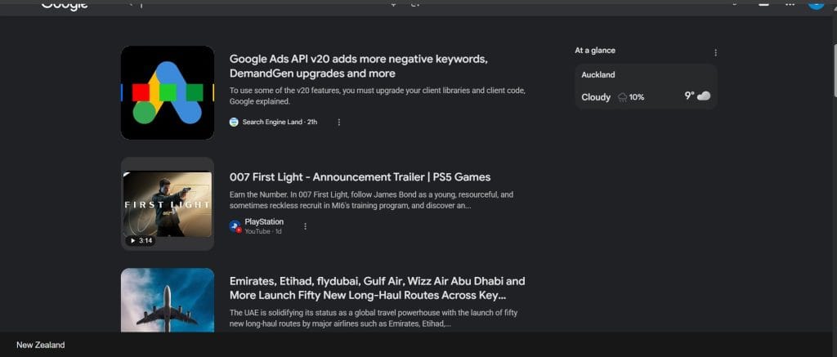Play the 007 First Light video thumbnail

click(168, 204)
